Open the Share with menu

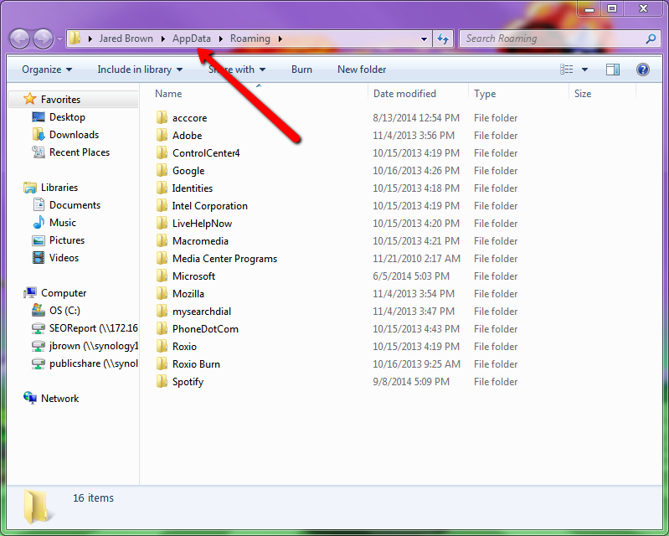[237, 70]
